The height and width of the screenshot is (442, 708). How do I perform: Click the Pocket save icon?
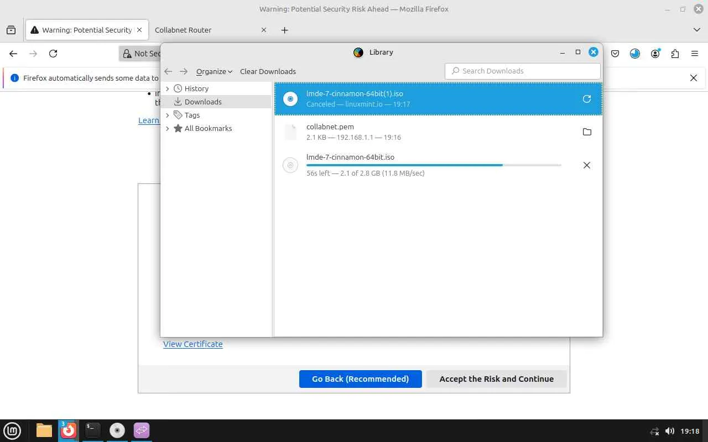coord(615,54)
